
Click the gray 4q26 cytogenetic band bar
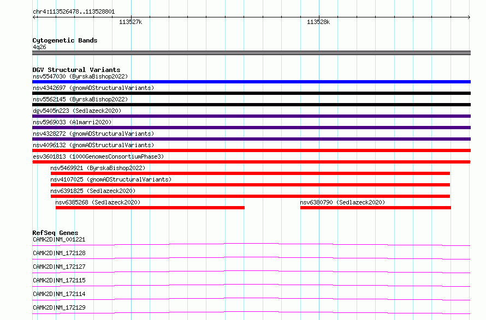coord(251,53)
